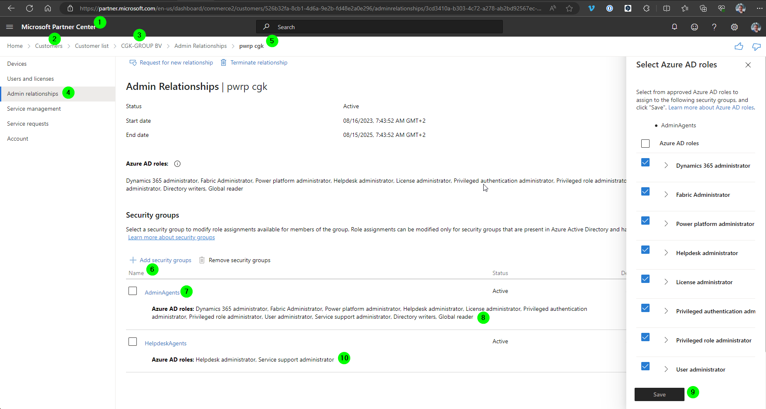Open the 1Password extension icon
The image size is (766, 409).
[610, 8]
